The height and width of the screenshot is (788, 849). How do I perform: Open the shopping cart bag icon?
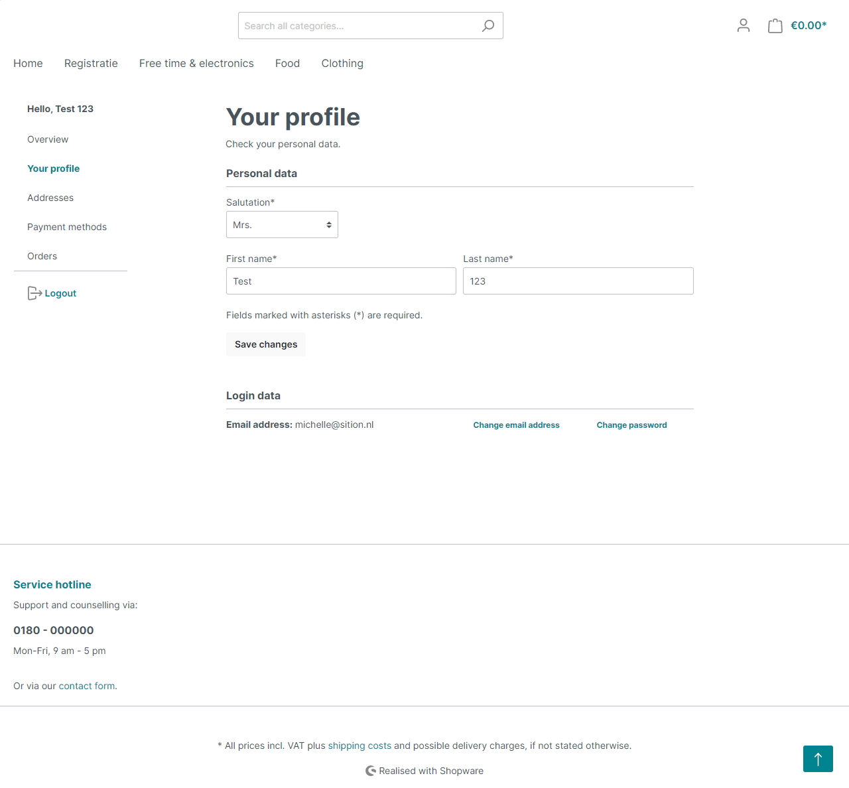tap(775, 26)
